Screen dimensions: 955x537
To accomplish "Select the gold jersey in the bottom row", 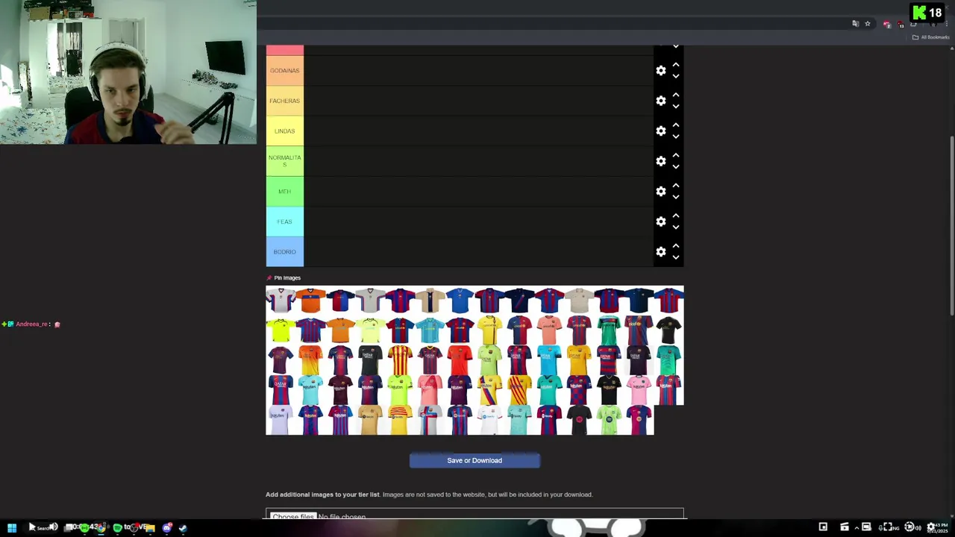I will point(370,420).
